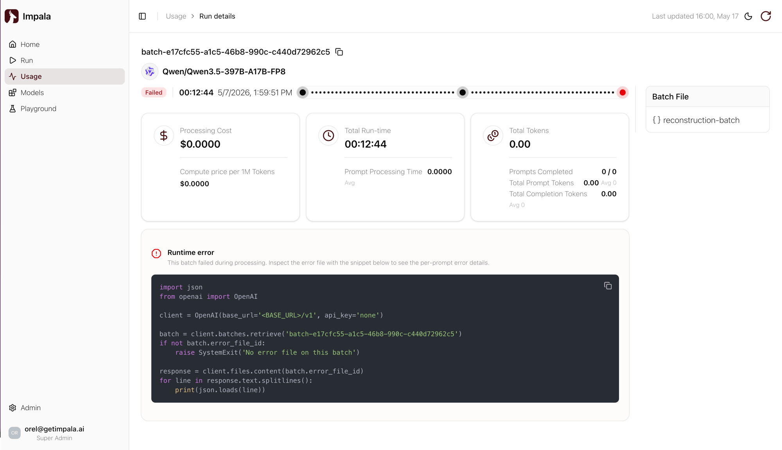Toggle the sidebar panel icon

[x=142, y=16]
